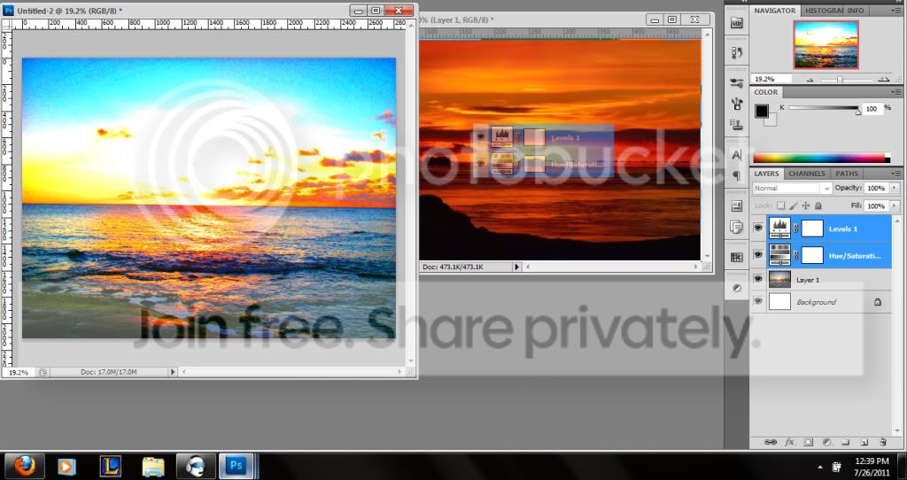Screen dimensions: 907x480
Task: Click the Navigator preview thumbnail
Action: [826, 45]
